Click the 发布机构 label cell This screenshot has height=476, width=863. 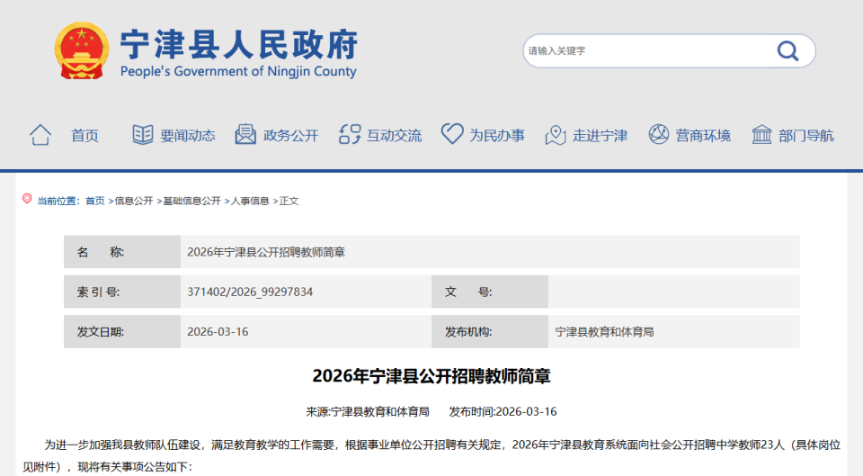click(x=490, y=332)
